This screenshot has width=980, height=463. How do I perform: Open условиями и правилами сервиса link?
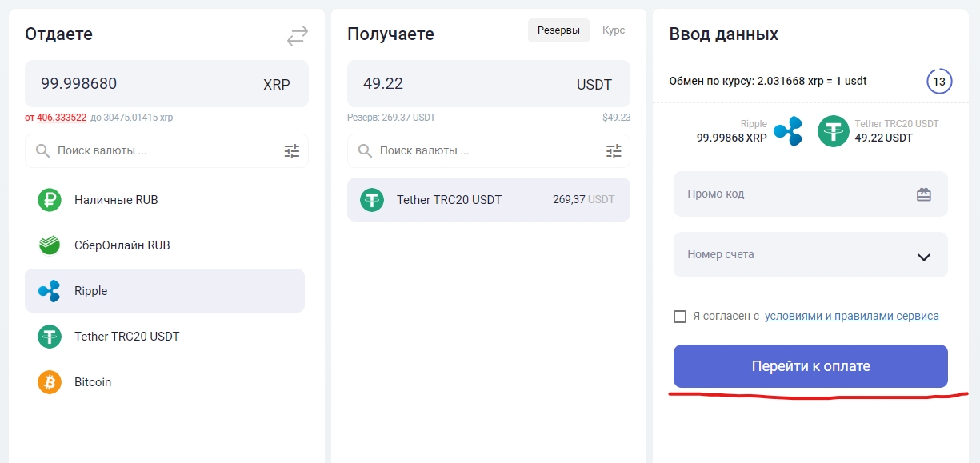point(851,316)
